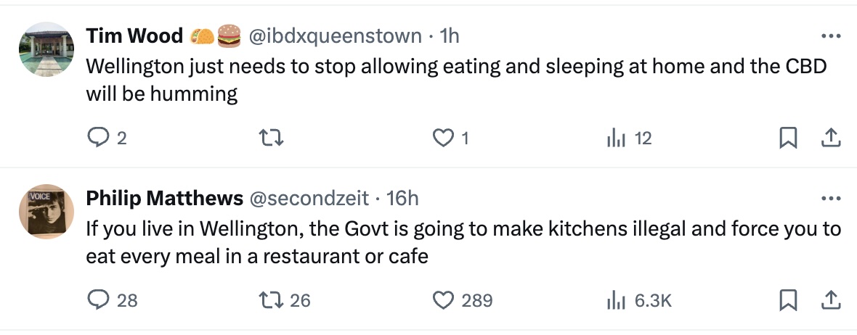Reply to Philip Matthews' tweet

[x=97, y=300]
